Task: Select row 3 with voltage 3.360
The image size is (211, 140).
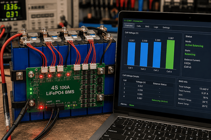Action: click(x=147, y=94)
